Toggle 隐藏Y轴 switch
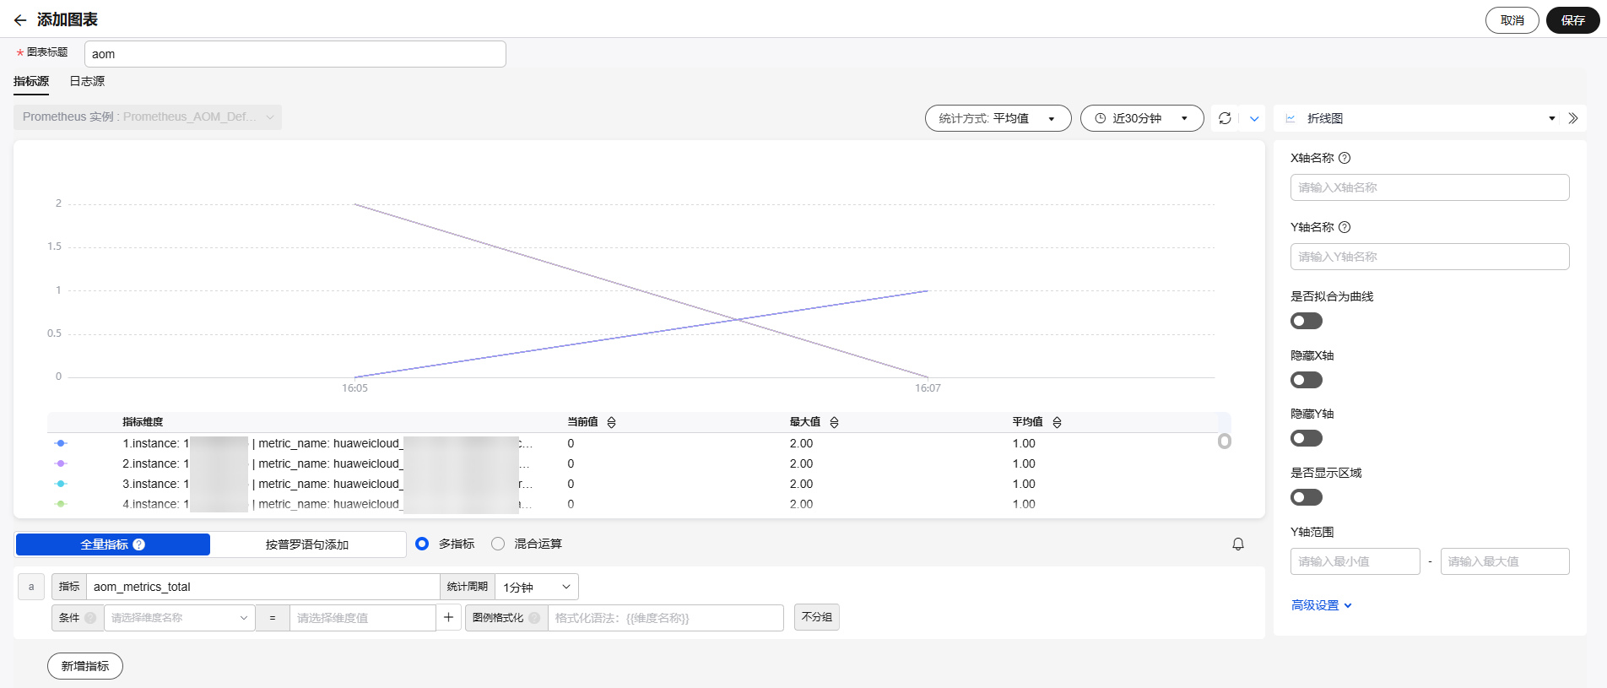This screenshot has height=688, width=1607. coord(1307,438)
